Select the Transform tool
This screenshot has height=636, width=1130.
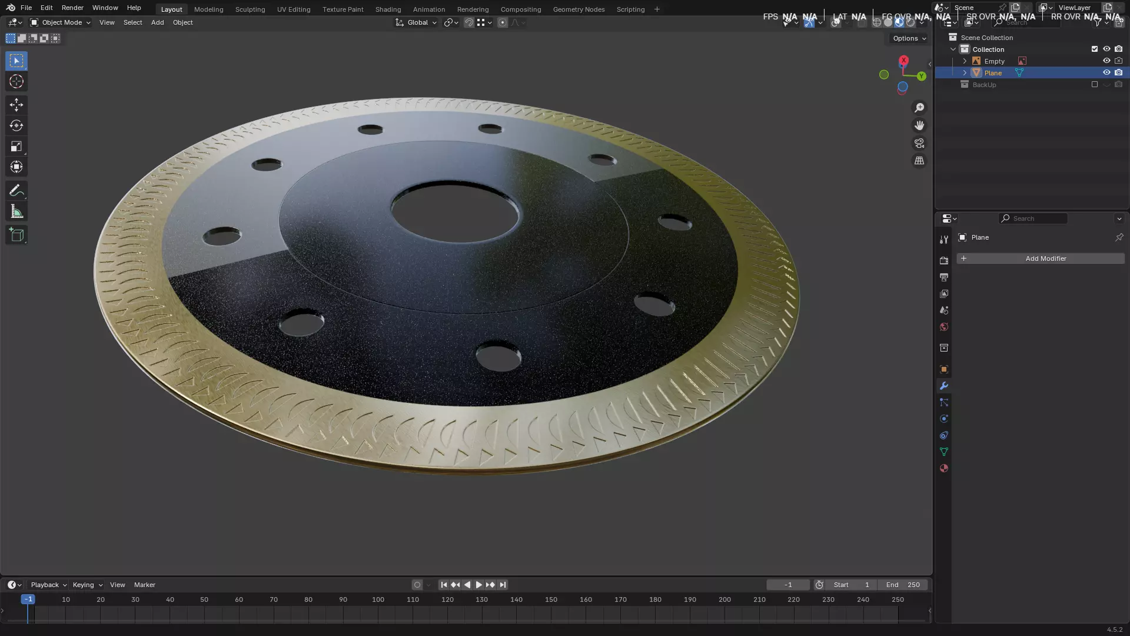click(x=16, y=167)
